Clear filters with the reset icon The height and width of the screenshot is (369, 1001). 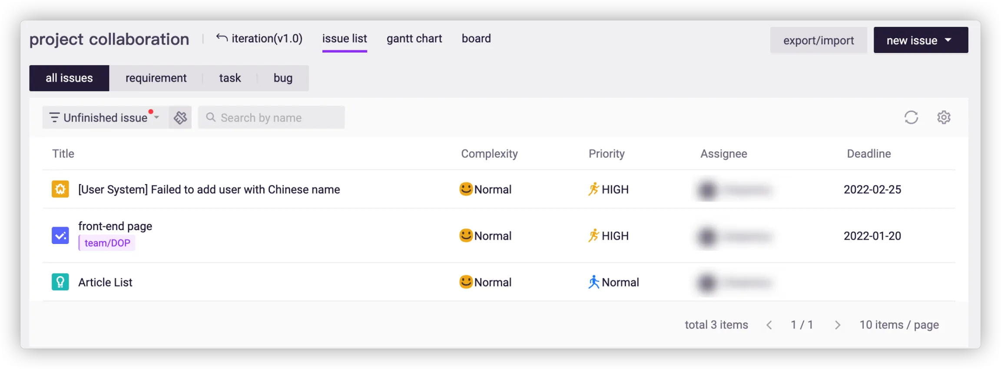point(180,117)
